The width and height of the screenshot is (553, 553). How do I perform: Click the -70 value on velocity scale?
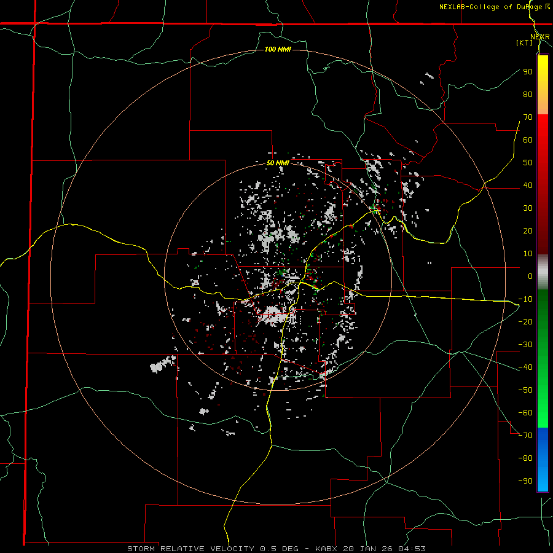pyautogui.click(x=525, y=435)
